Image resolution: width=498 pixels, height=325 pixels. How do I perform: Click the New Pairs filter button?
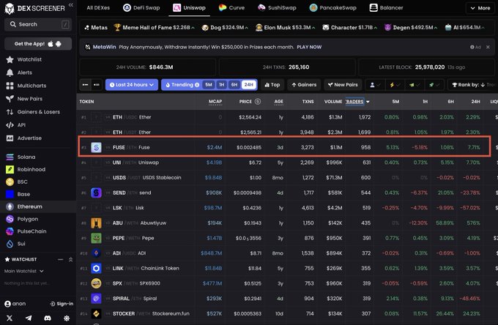point(343,85)
